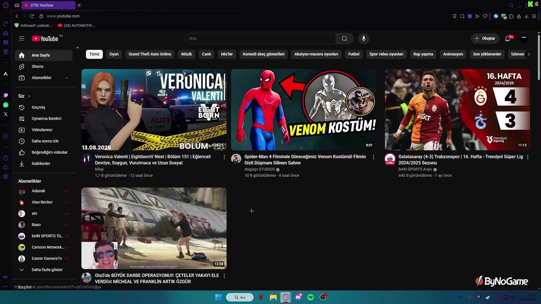Click the Opera ad blocker shield icon
Screen dimensions: 541x304
click(x=470, y=16)
